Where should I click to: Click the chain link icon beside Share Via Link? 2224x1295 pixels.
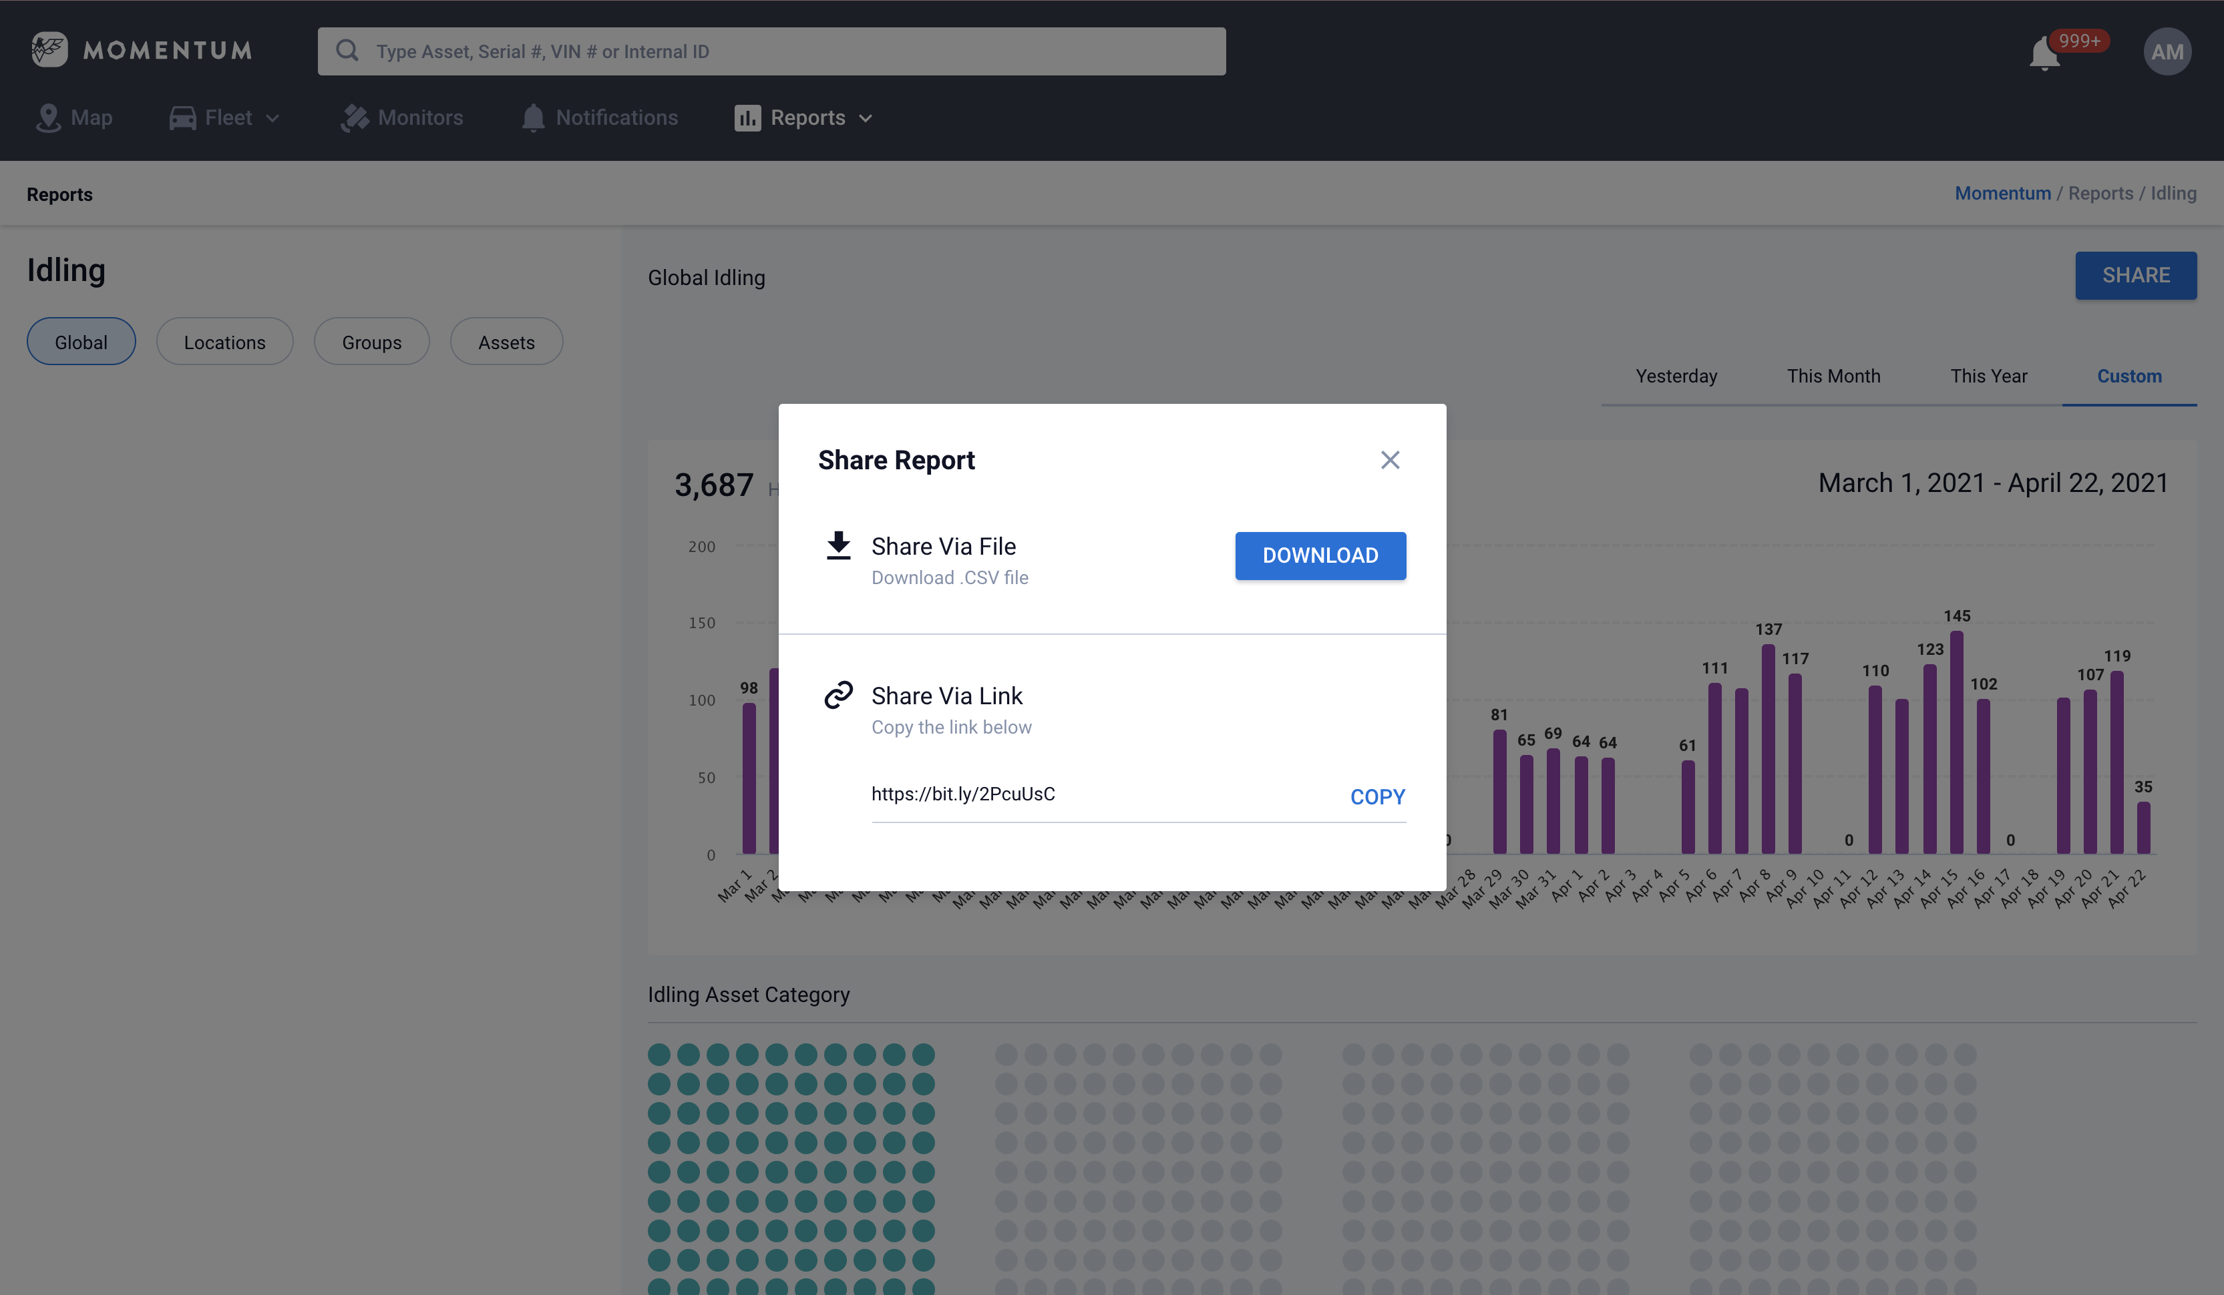(x=838, y=695)
